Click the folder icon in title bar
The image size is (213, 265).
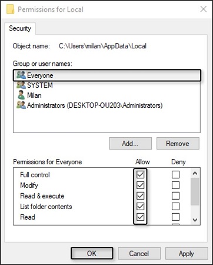[10, 9]
